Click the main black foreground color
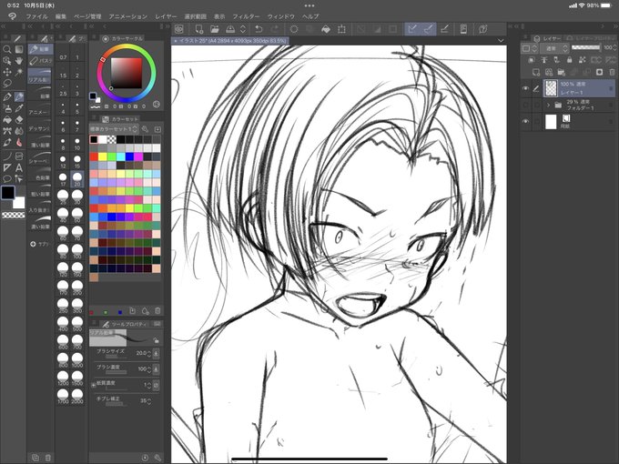 coord(8,193)
